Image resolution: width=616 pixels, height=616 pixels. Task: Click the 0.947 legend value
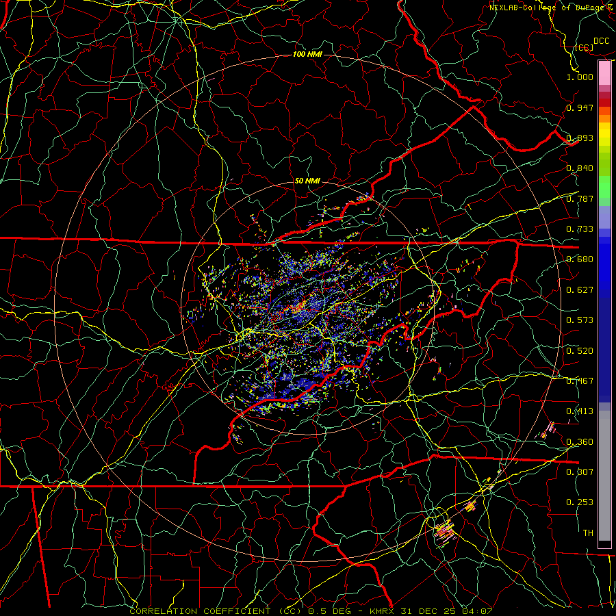[x=580, y=107]
